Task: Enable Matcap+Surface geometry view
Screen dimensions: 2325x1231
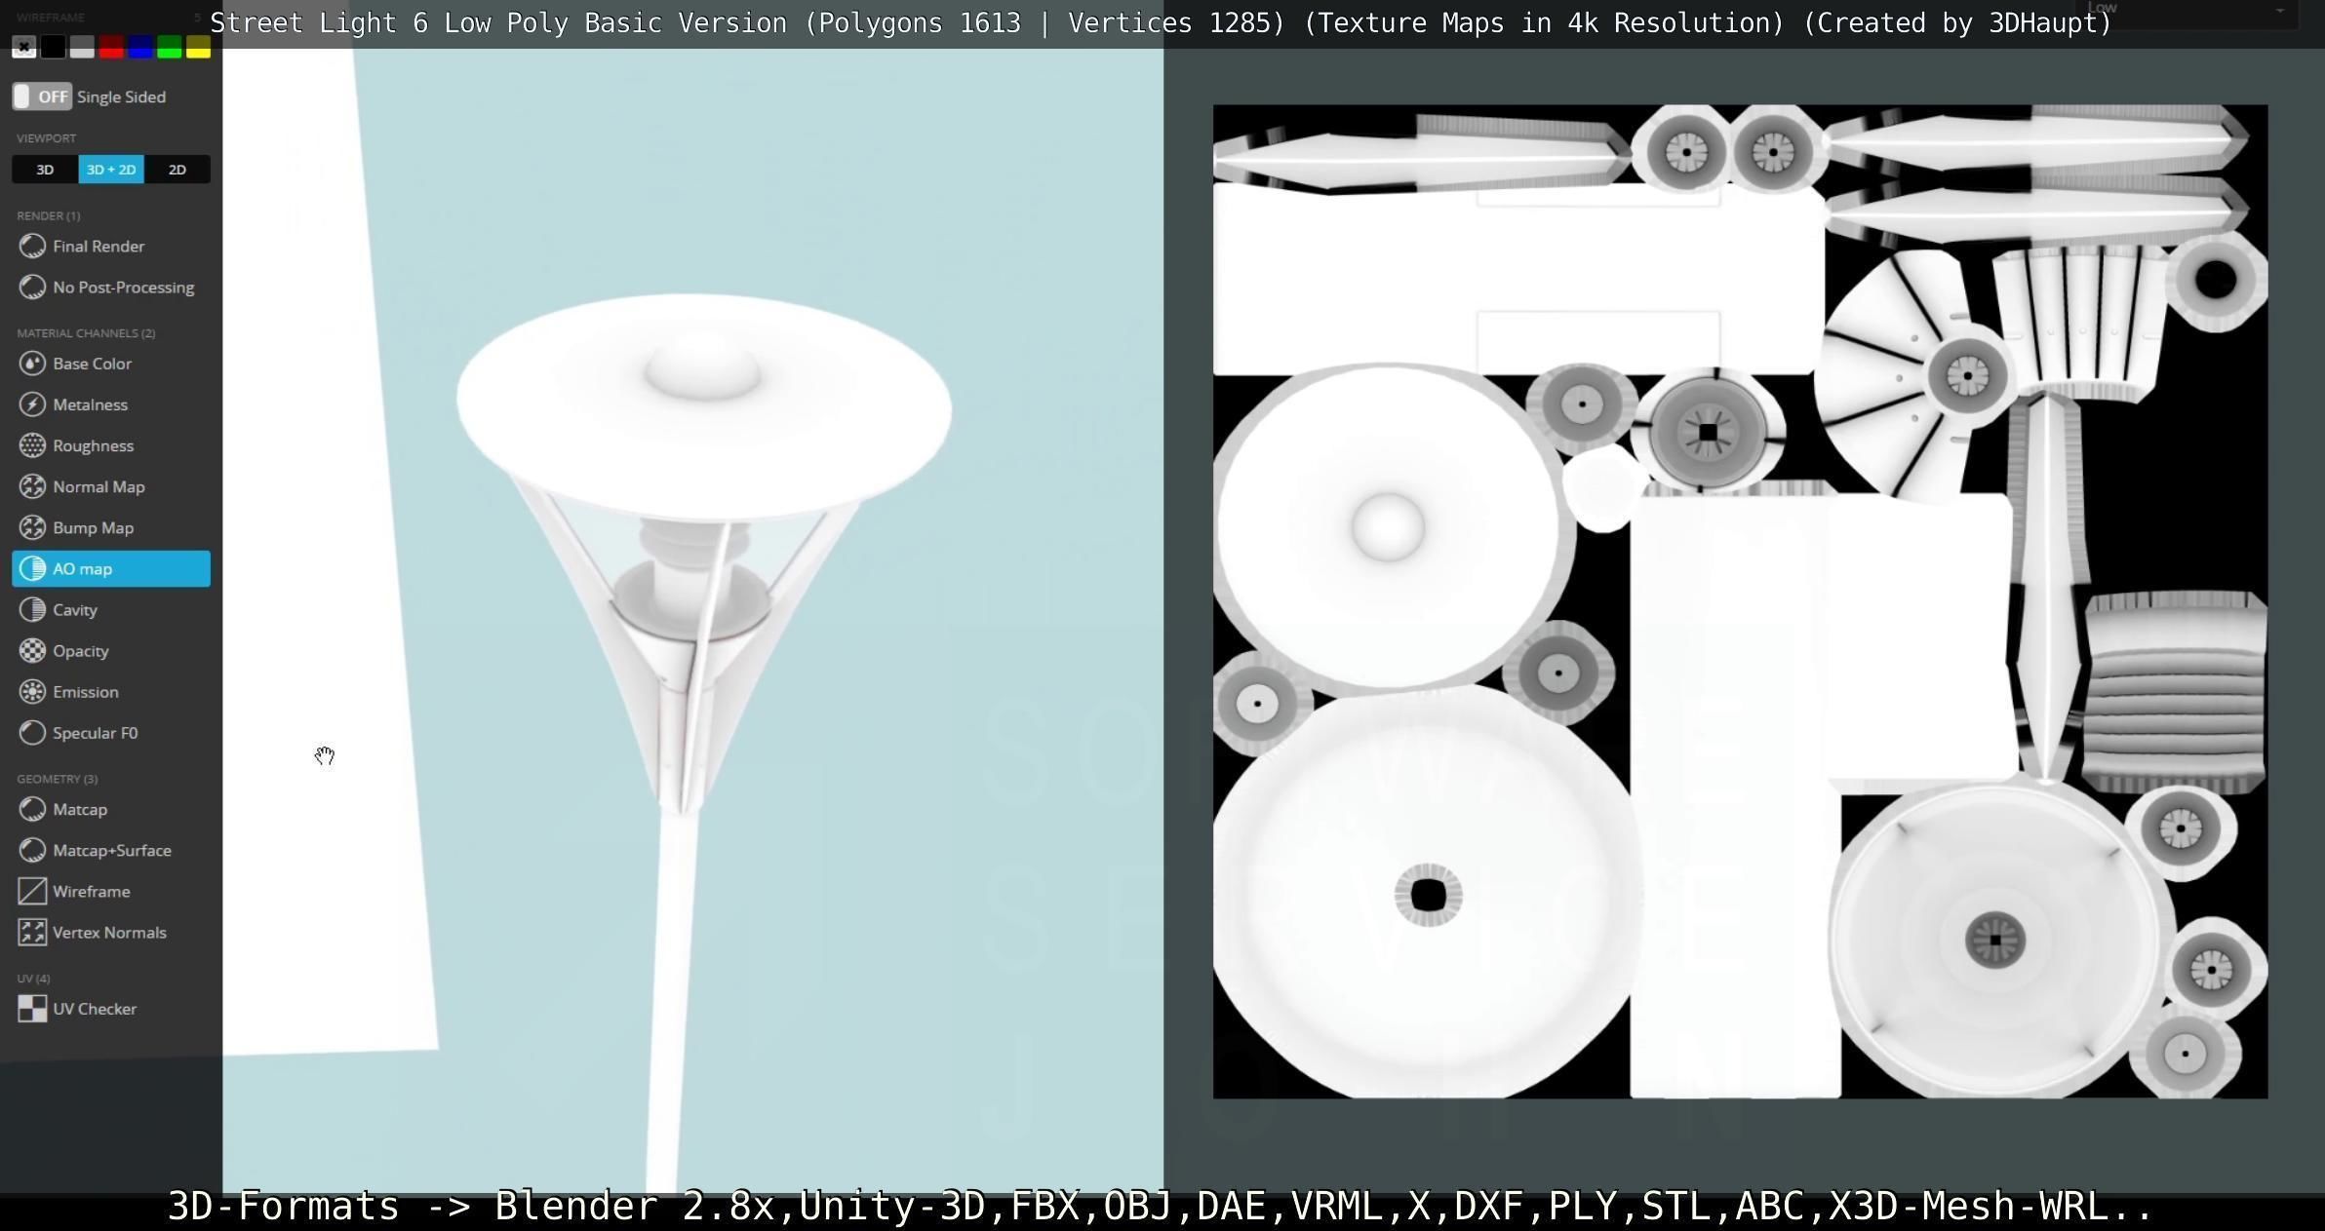Action: [111, 851]
